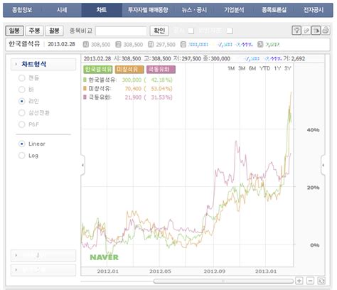The height and width of the screenshot is (290, 337).
Task: Click the 극동유화 21,900 legend row
Action: pyautogui.click(x=128, y=97)
